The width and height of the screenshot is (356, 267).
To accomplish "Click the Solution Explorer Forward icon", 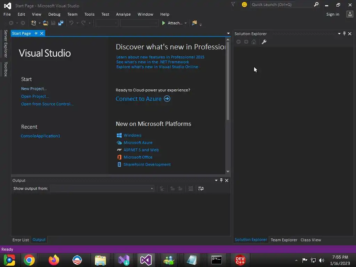I will pyautogui.click(x=246, y=42).
